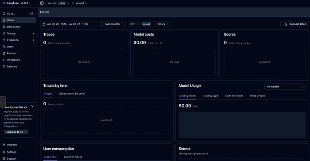The width and height of the screenshot is (310, 161).
Task: Open the Past 1 month dropdown
Action: tap(114, 24)
